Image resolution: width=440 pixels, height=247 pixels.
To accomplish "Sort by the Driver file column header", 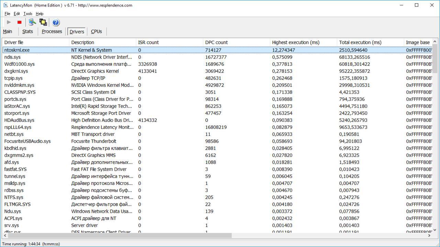I will 14,43.
